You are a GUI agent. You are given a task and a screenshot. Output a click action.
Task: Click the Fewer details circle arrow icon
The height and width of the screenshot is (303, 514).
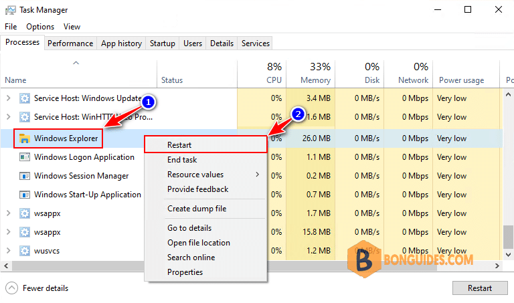(x=12, y=288)
